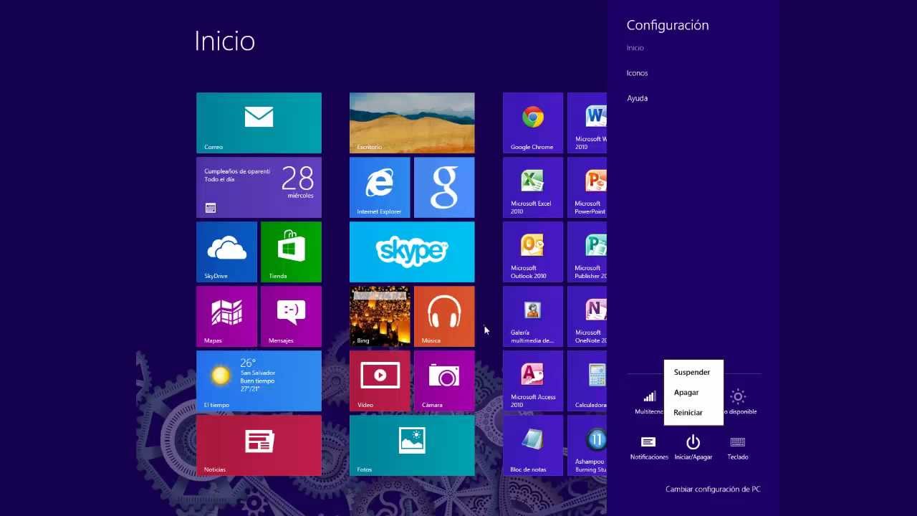
Task: Launch Microsoft Publisher tile
Action: click(587, 252)
